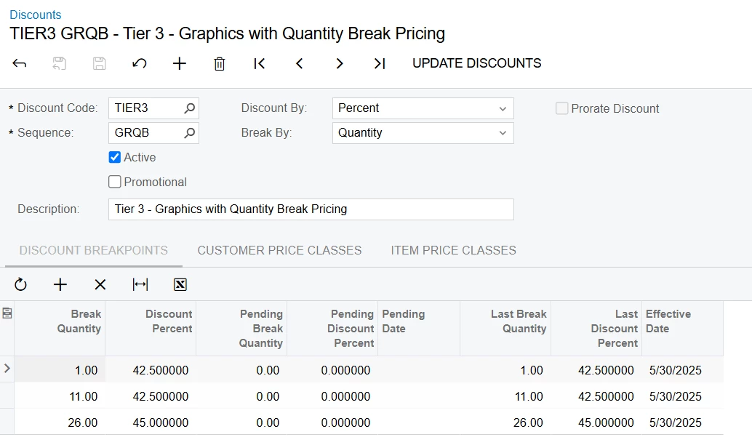Delete the selected breakpoint row

point(100,285)
